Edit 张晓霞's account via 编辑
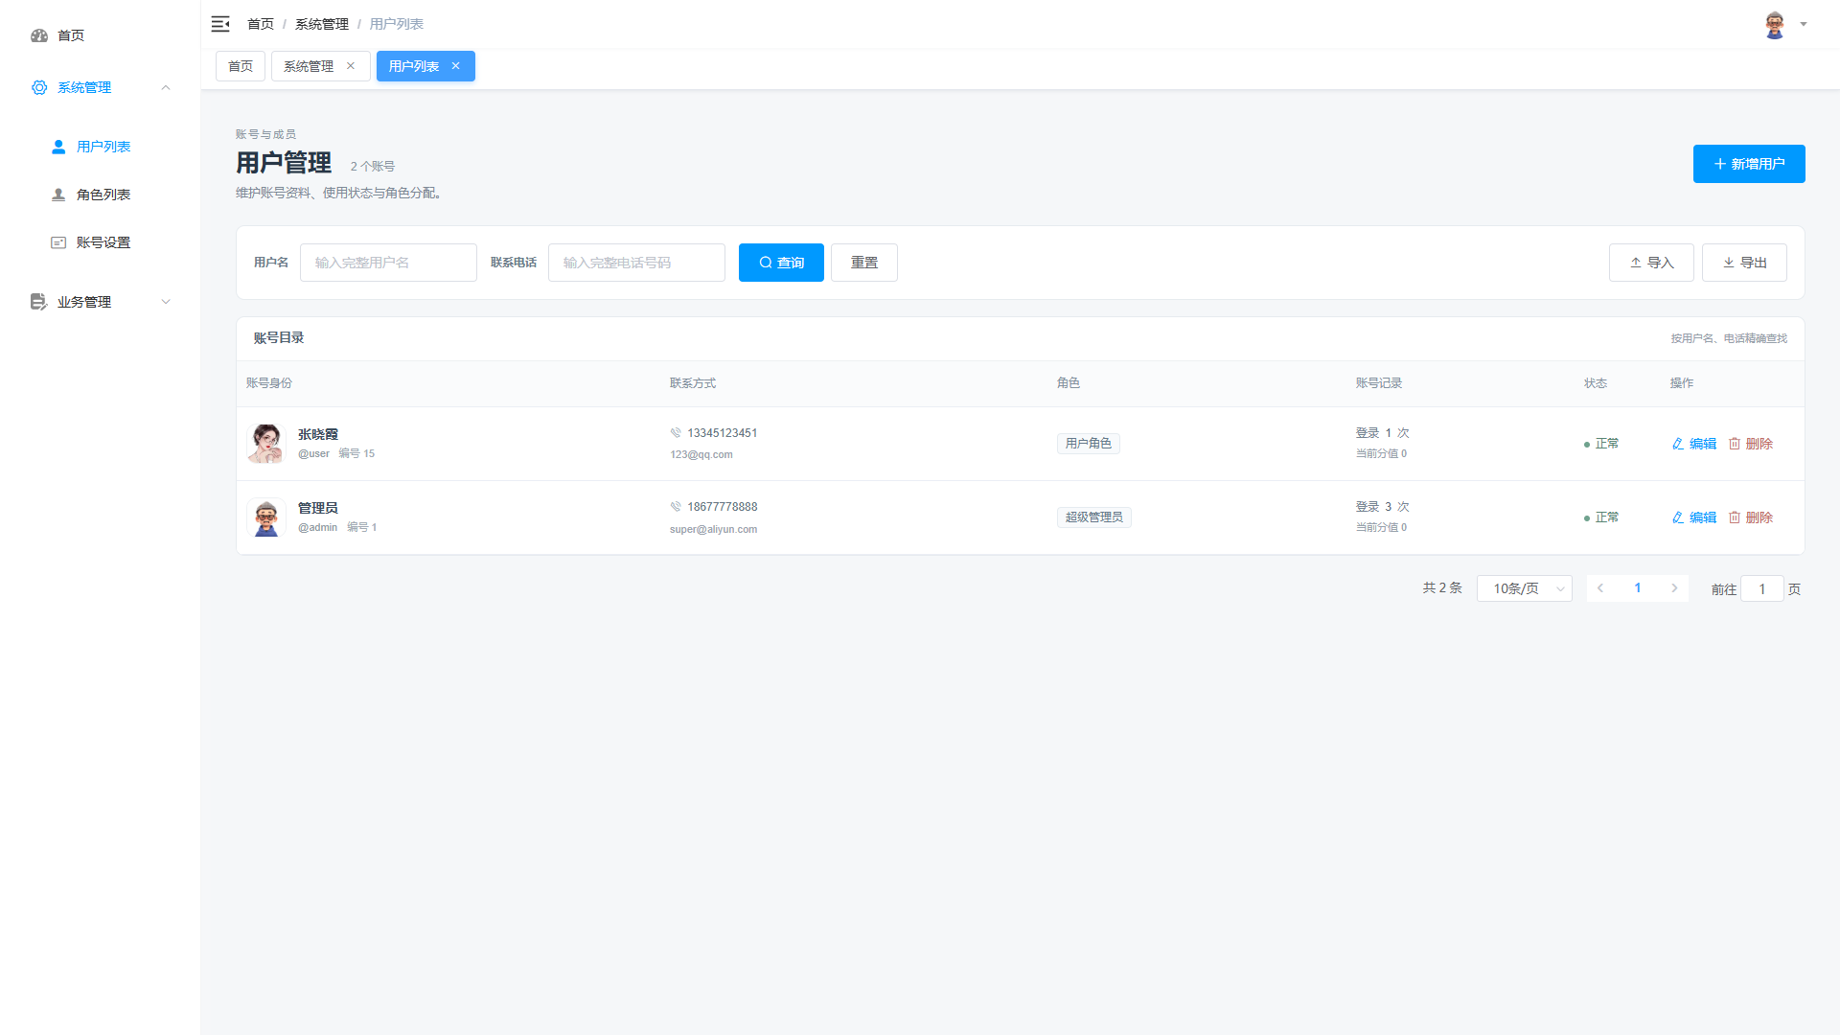 click(x=1694, y=444)
